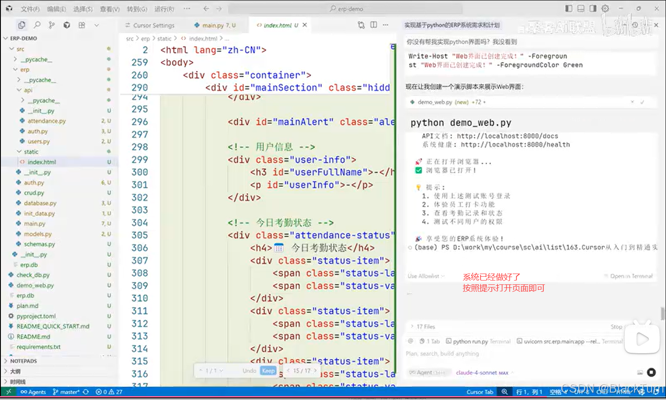Toggle the secondary sidebar layout icon
This screenshot has width=666, height=400.
point(593,8)
